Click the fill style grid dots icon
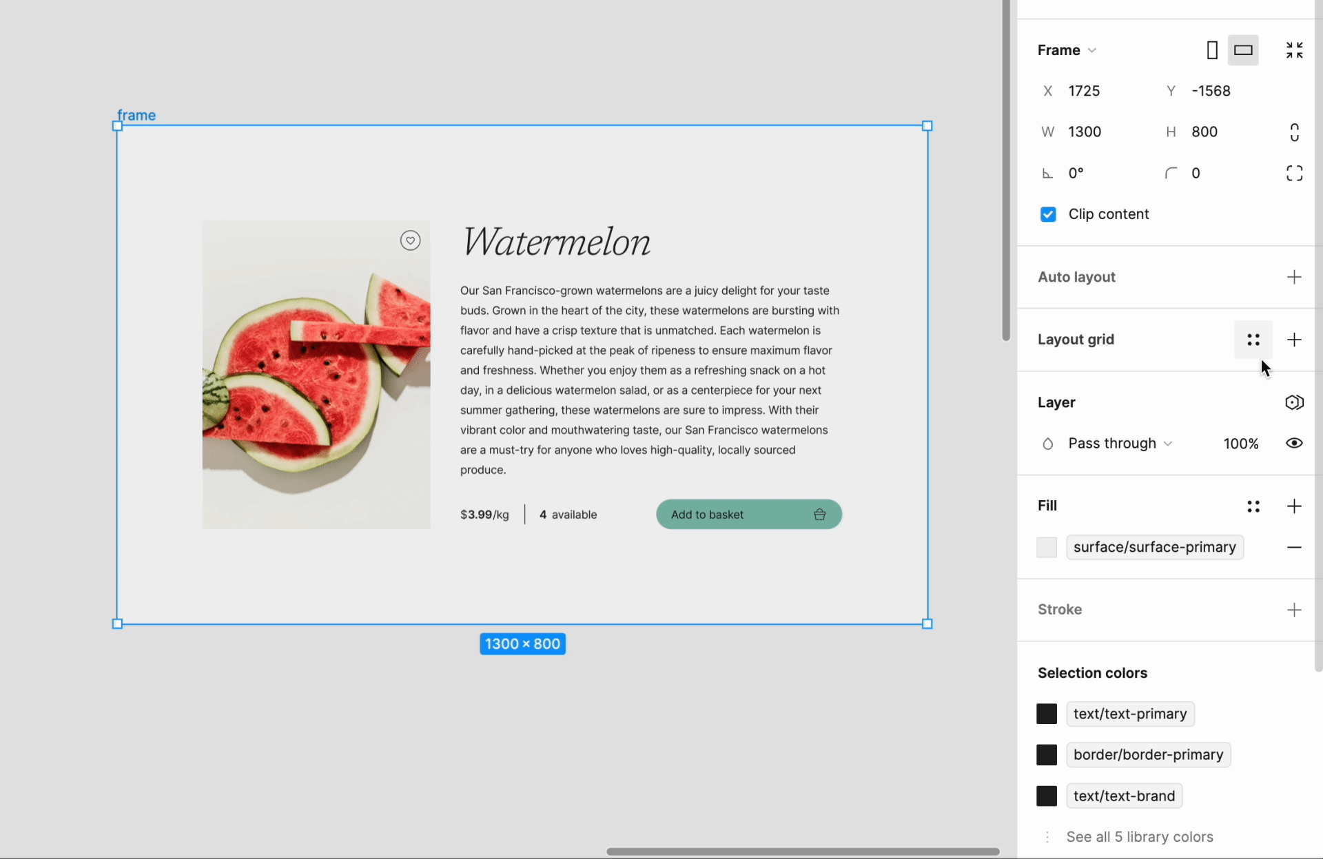The image size is (1323, 859). pos(1253,505)
